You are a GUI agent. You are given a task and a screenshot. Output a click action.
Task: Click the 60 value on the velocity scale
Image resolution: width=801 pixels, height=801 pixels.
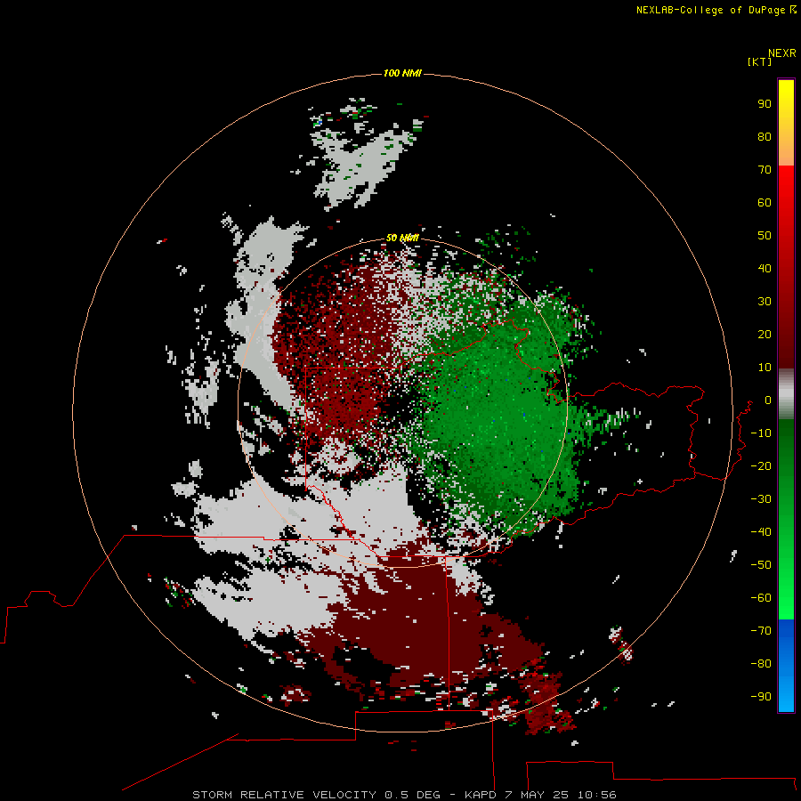[765, 203]
